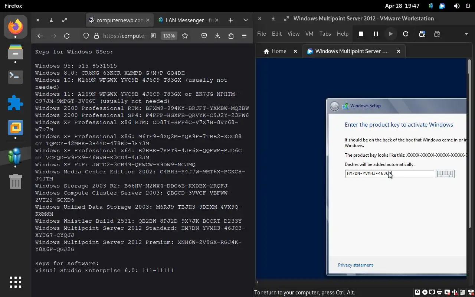Screen dimensions: 475x297
Task: Open the Privacy statement link
Action: (356, 265)
